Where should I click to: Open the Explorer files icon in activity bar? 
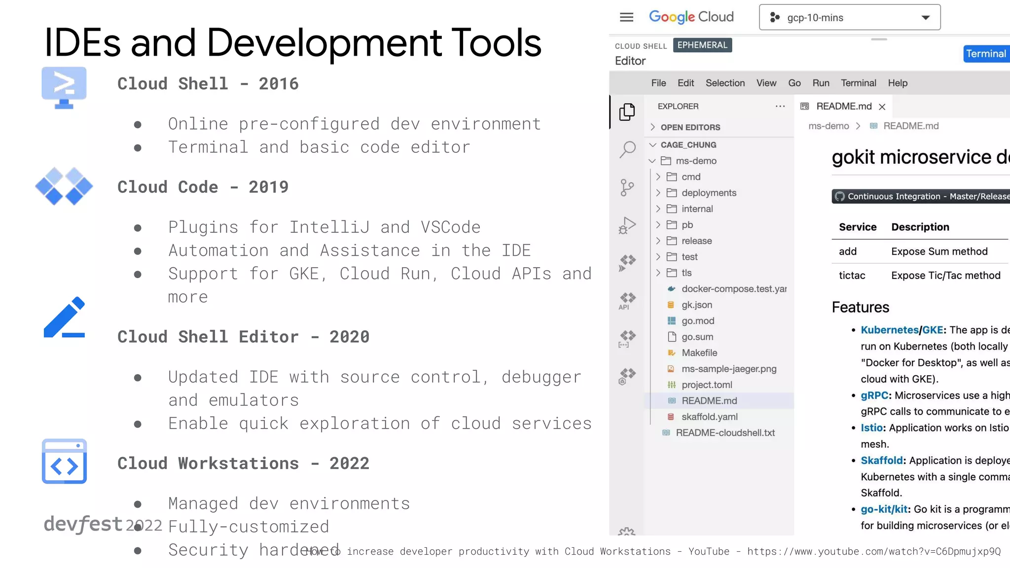pos(627,112)
